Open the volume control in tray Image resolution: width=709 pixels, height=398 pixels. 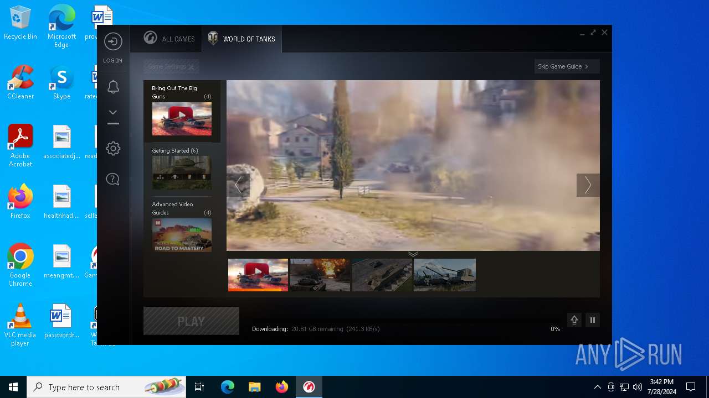point(638,387)
